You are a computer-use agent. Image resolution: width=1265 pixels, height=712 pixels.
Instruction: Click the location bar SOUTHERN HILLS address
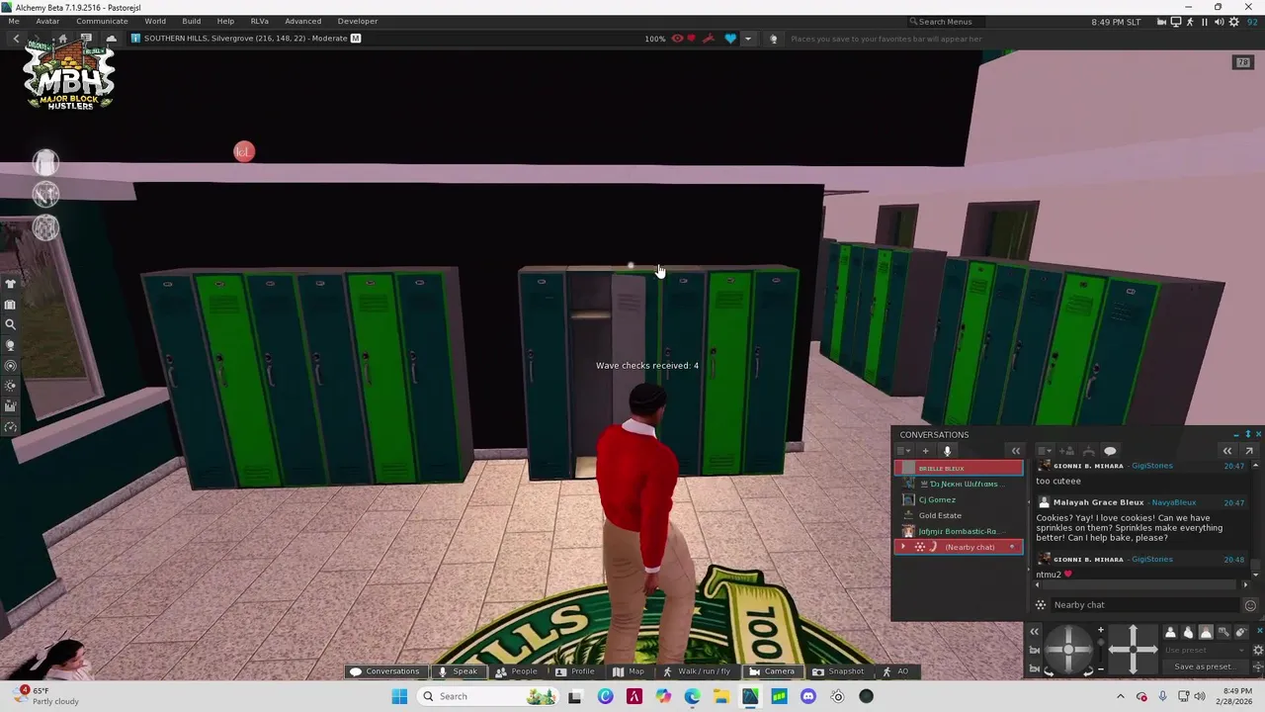(245, 39)
